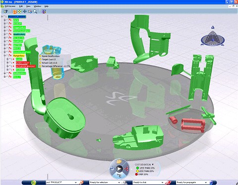Open the COST DEVIATION dropdown arrow

click(x=153, y=165)
